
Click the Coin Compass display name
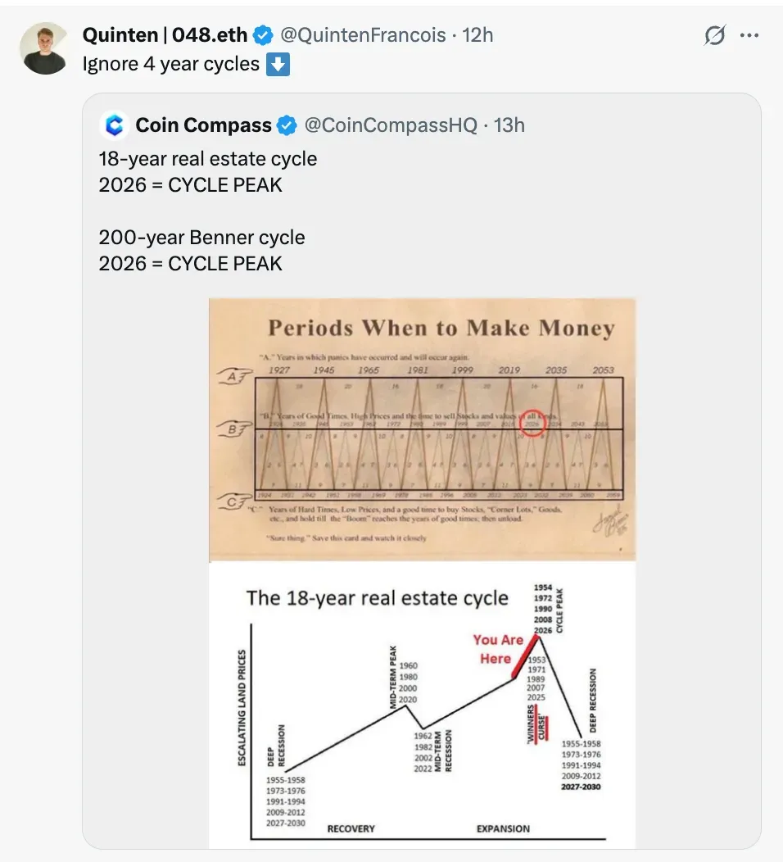(203, 125)
